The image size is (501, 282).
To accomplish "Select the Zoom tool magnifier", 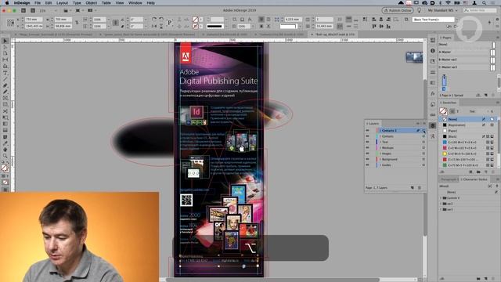I will (x=5, y=156).
